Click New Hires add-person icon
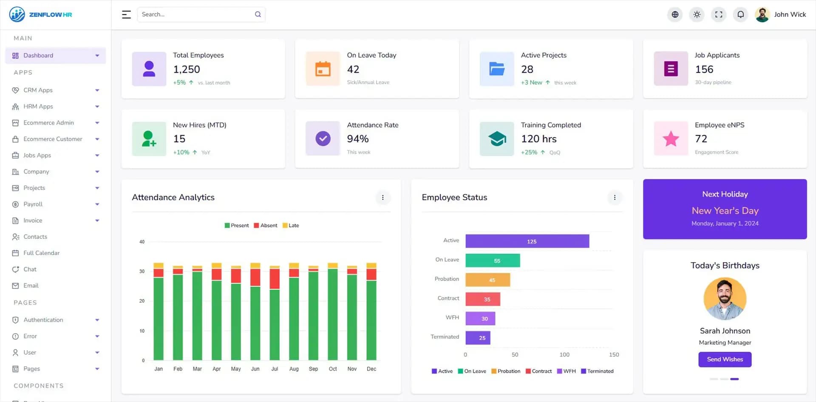Image resolution: width=816 pixels, height=402 pixels. pos(149,139)
